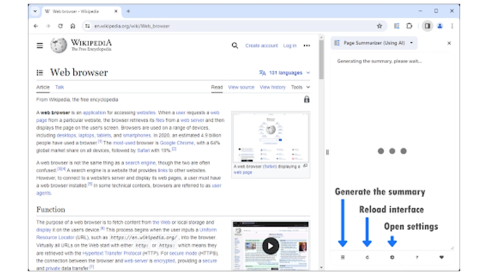
Task: Open the View history tab
Action: coord(273,87)
